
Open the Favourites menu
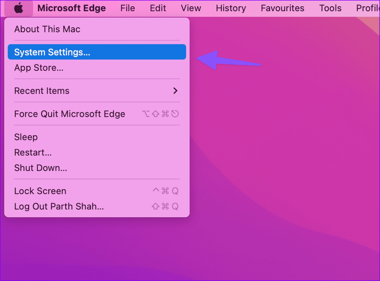pyautogui.click(x=282, y=8)
